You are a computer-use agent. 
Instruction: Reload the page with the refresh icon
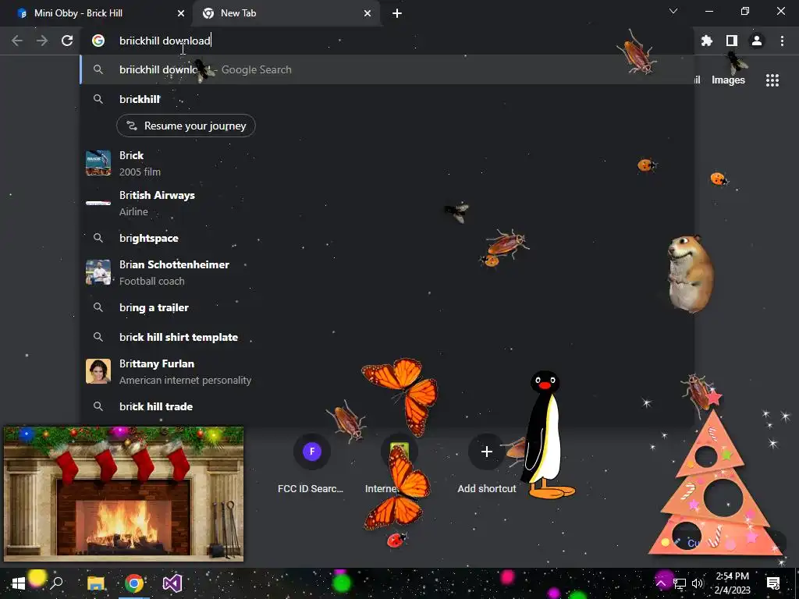pos(67,41)
